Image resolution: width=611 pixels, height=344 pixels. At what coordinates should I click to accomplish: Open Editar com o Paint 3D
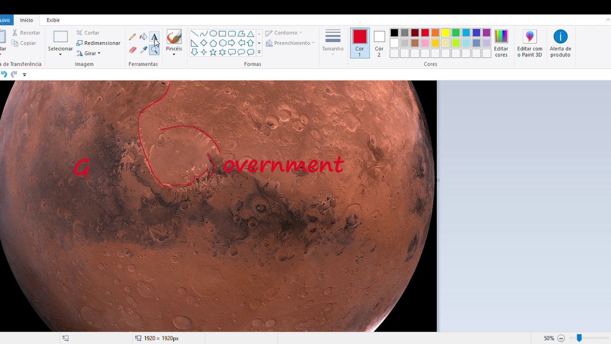pos(530,44)
